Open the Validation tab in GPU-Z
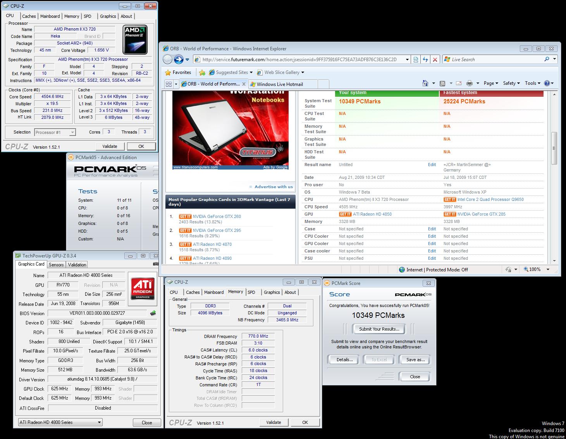The image size is (566, 439). pyautogui.click(x=77, y=265)
